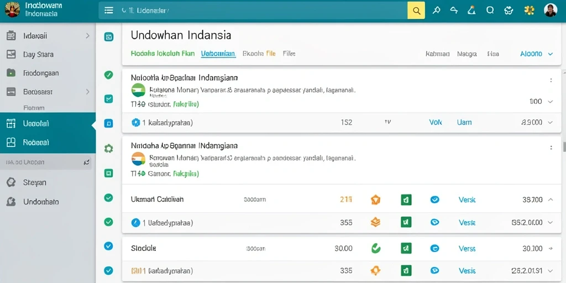566x283 pixels.
Task: Click the Nebgra column header
Action: [x=467, y=54]
